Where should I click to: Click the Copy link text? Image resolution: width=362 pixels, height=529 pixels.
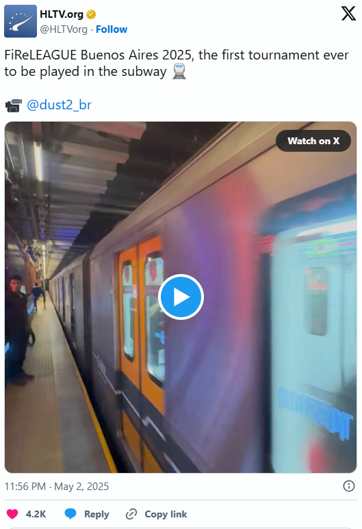[166, 514]
